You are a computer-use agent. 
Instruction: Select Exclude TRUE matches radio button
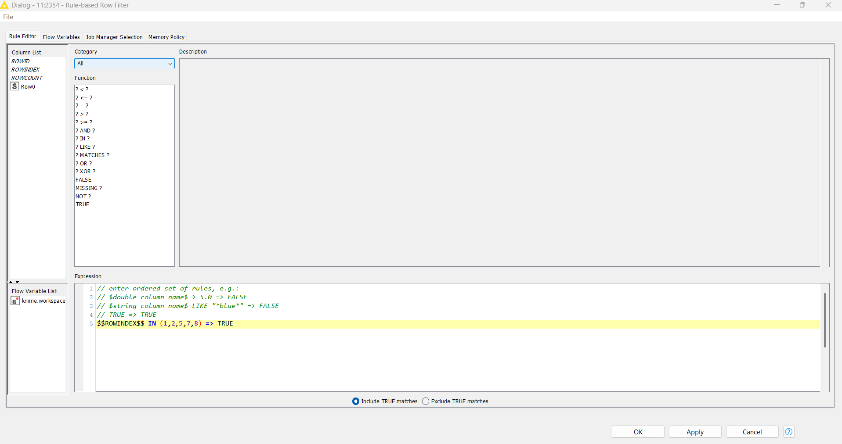pyautogui.click(x=426, y=401)
